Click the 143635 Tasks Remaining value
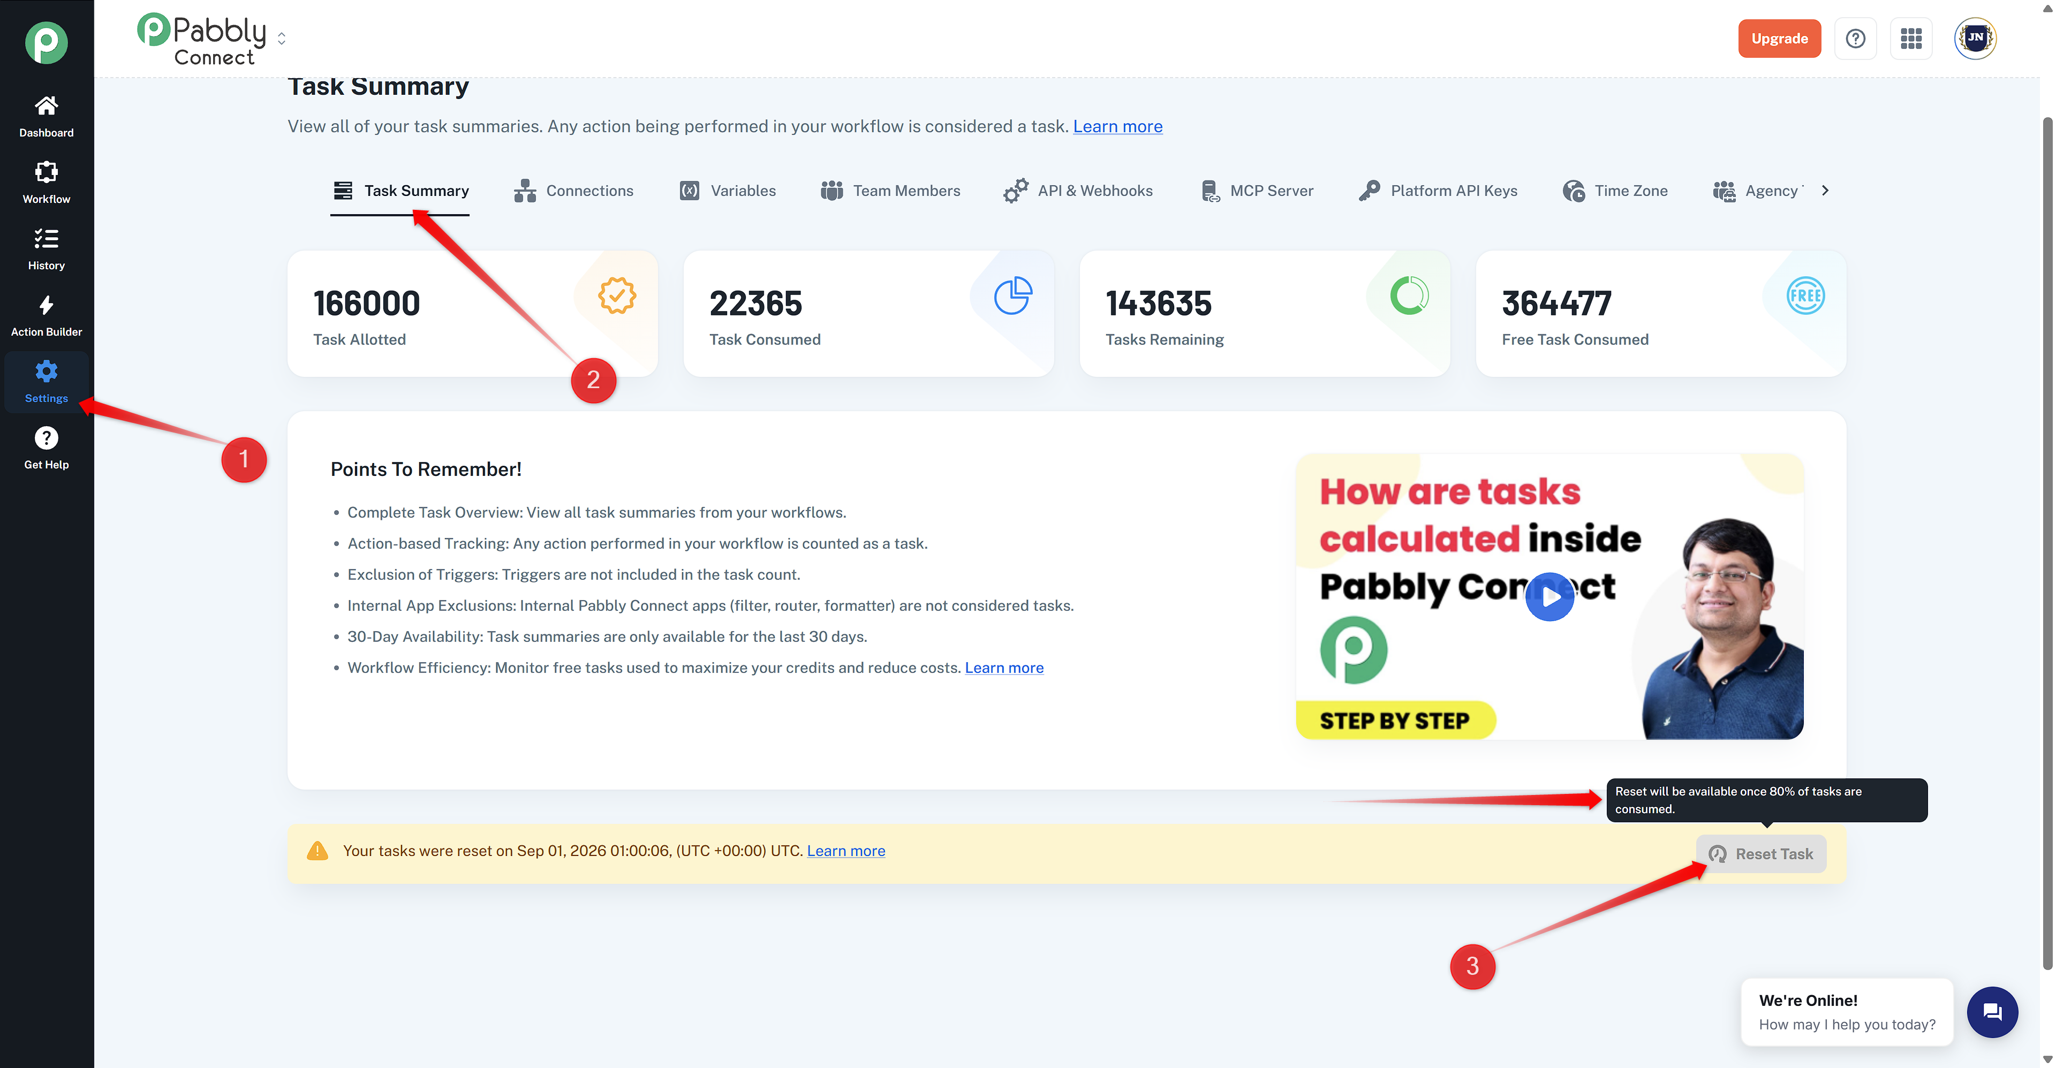The image size is (2056, 1068). [1159, 304]
